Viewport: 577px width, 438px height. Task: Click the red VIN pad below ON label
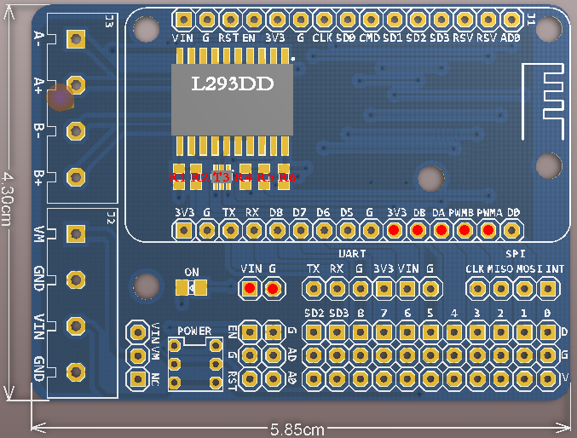click(249, 289)
